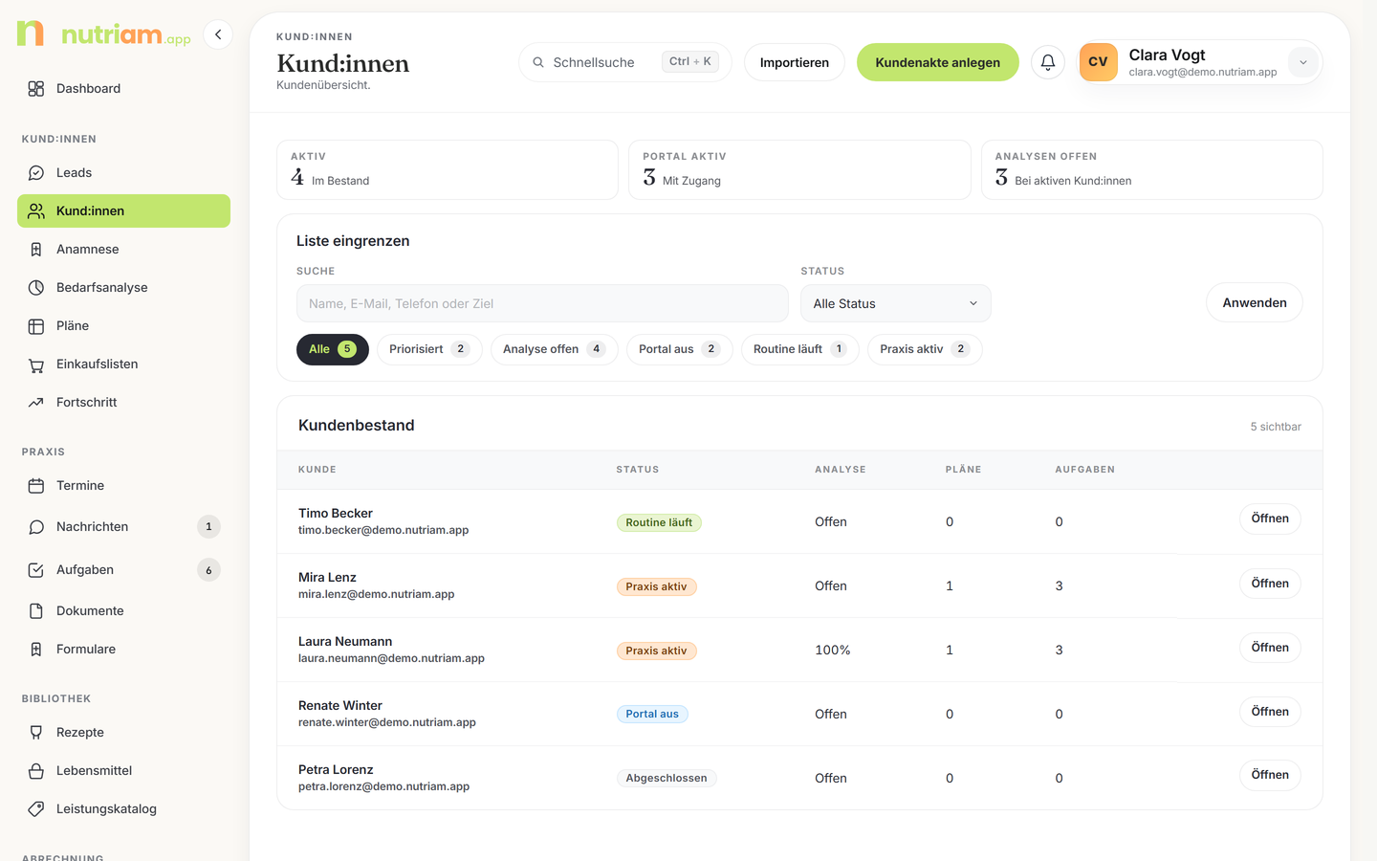Open Petra Lorenz's record with Öffnen
The image size is (1377, 861).
point(1270,775)
